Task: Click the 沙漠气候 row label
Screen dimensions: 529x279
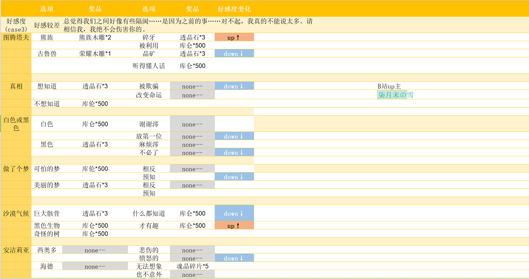Action: pos(16,213)
